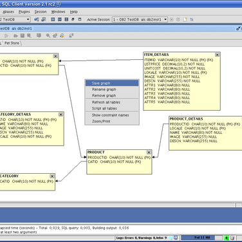Click the open file folder icon

[x=15, y=36]
